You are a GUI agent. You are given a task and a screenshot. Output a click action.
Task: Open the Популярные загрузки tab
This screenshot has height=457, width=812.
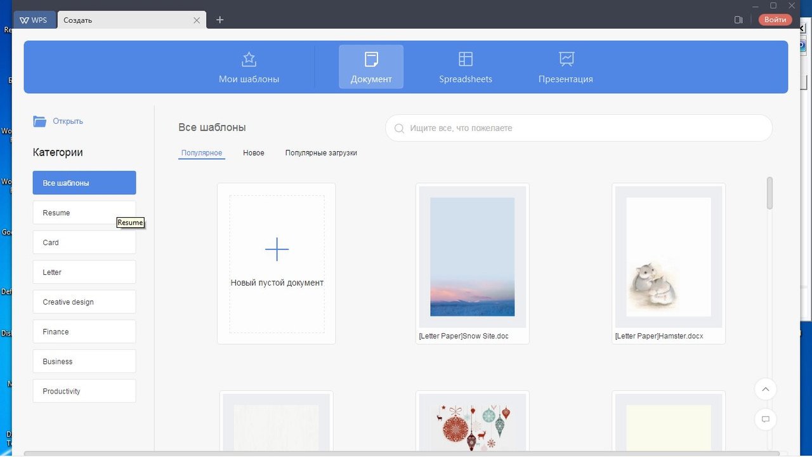pos(321,153)
